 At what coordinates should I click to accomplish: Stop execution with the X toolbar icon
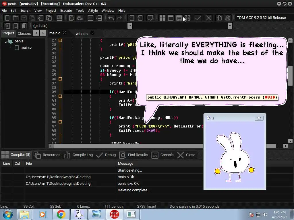click(208, 18)
